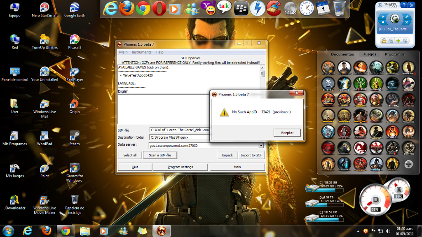Click the Import to GCF button
This screenshot has width=422, height=237.
click(x=251, y=155)
